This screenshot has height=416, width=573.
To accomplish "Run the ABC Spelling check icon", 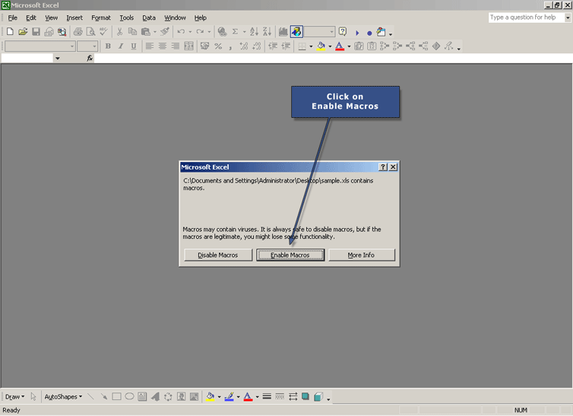I will coord(104,32).
